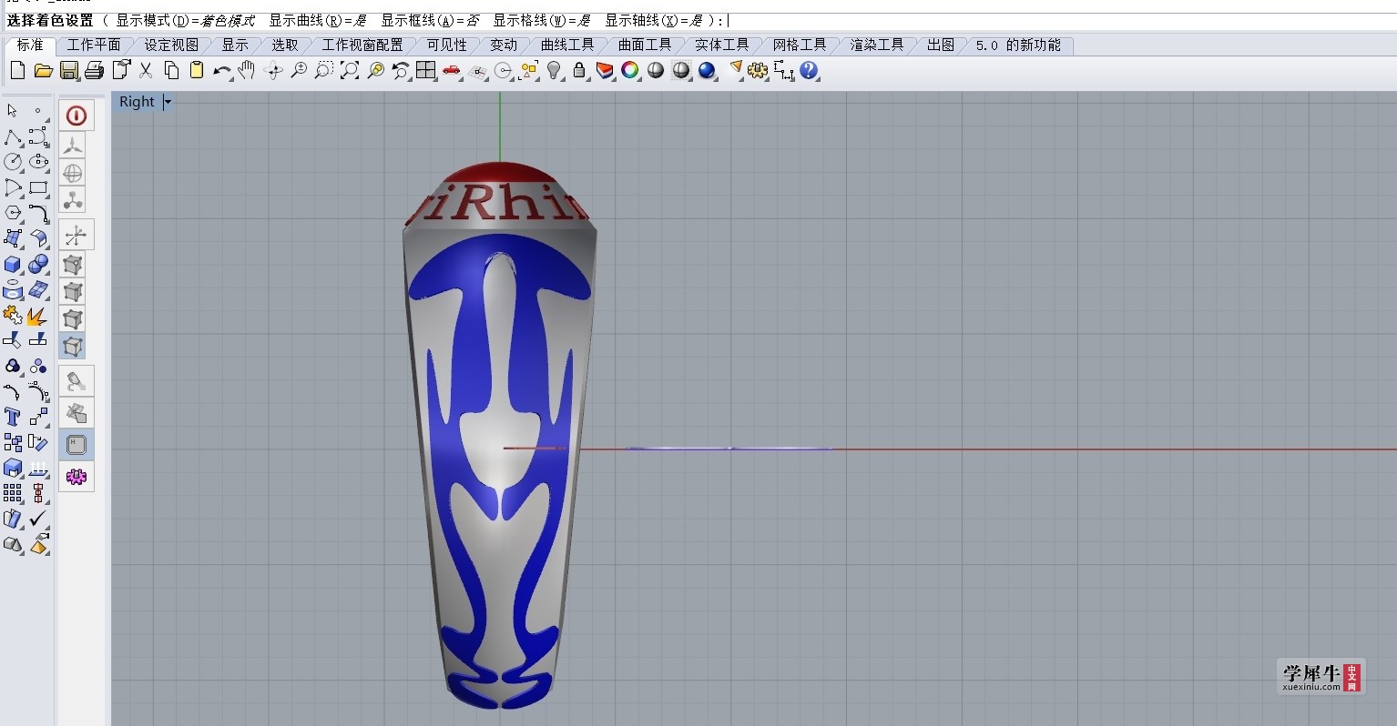The width and height of the screenshot is (1397, 726).
Task: Copy selection using the Copy icon
Action: point(171,70)
